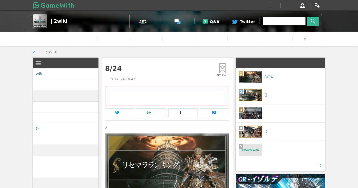The height and width of the screenshot is (188, 358).
Task: Share article on Facebook
Action: (183, 113)
